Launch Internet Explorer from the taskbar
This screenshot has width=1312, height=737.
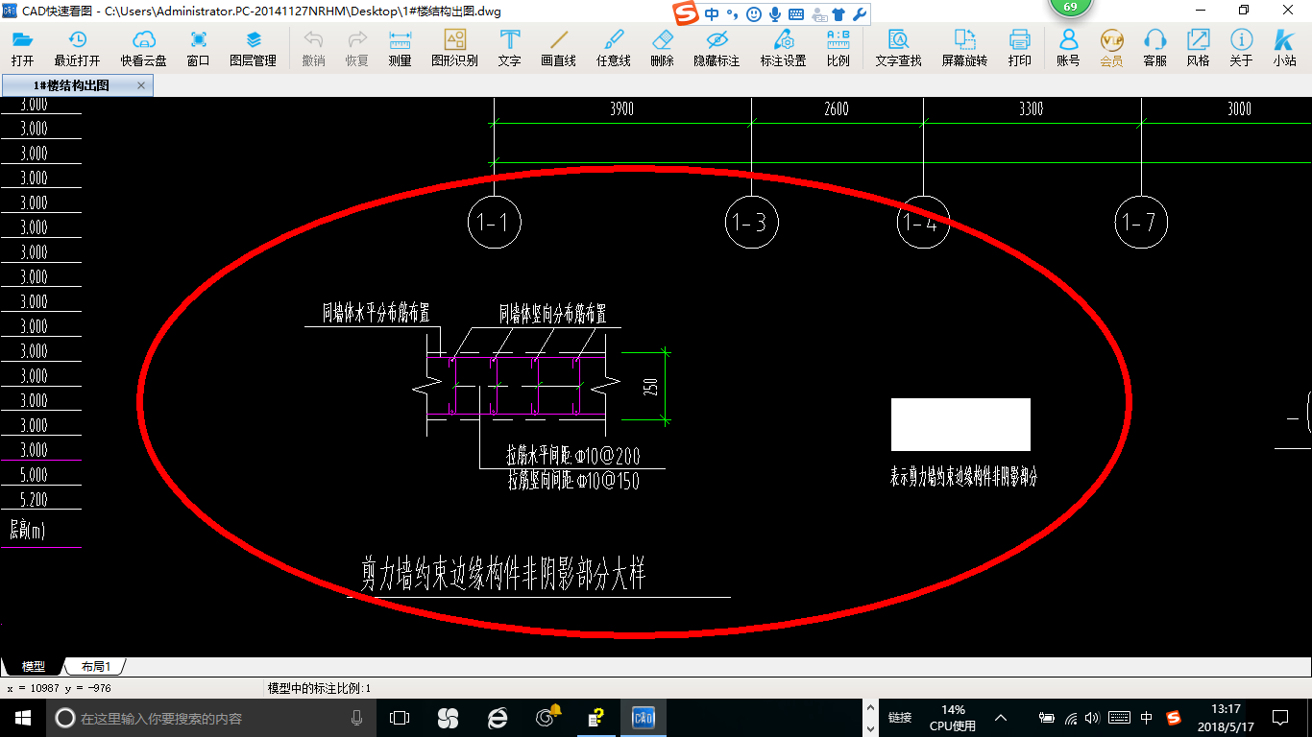pos(498,718)
